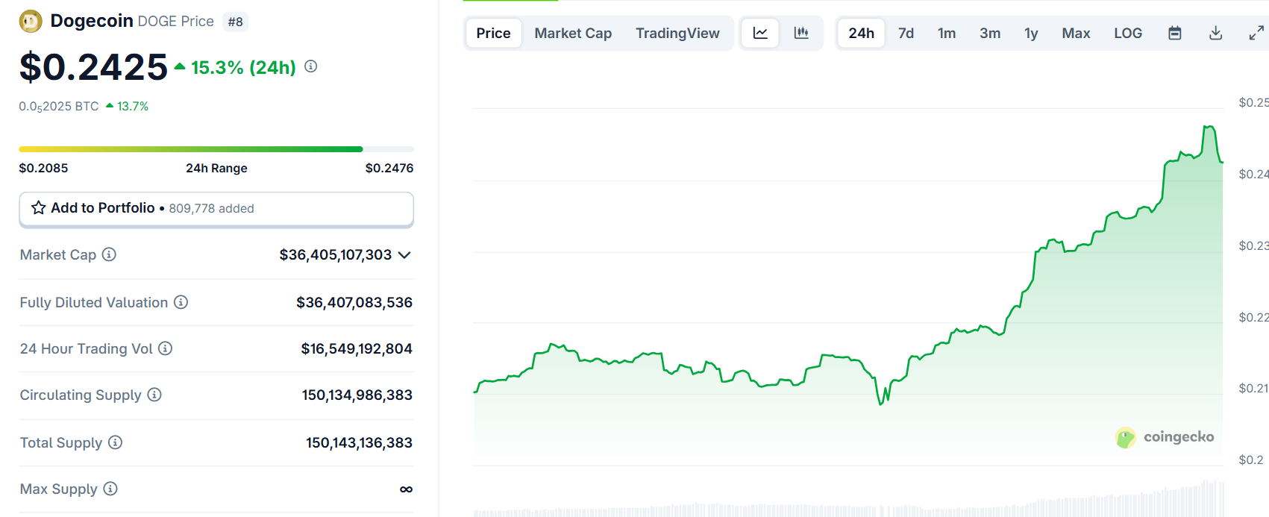Screen dimensions: 1269x517
Task: Select the 24h time range
Action: (x=862, y=33)
